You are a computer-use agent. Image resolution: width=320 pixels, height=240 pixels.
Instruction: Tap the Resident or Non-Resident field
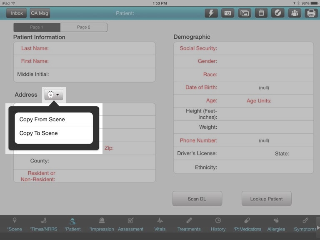[x=85, y=176]
